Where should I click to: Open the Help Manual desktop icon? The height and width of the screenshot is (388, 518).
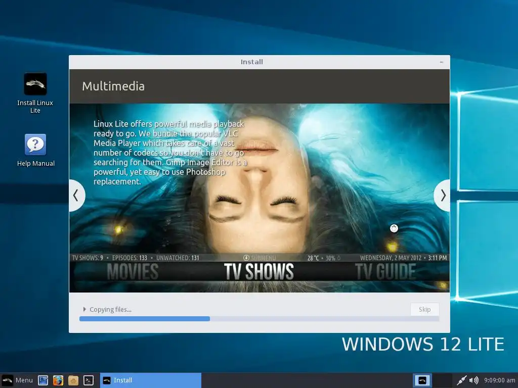pos(36,150)
